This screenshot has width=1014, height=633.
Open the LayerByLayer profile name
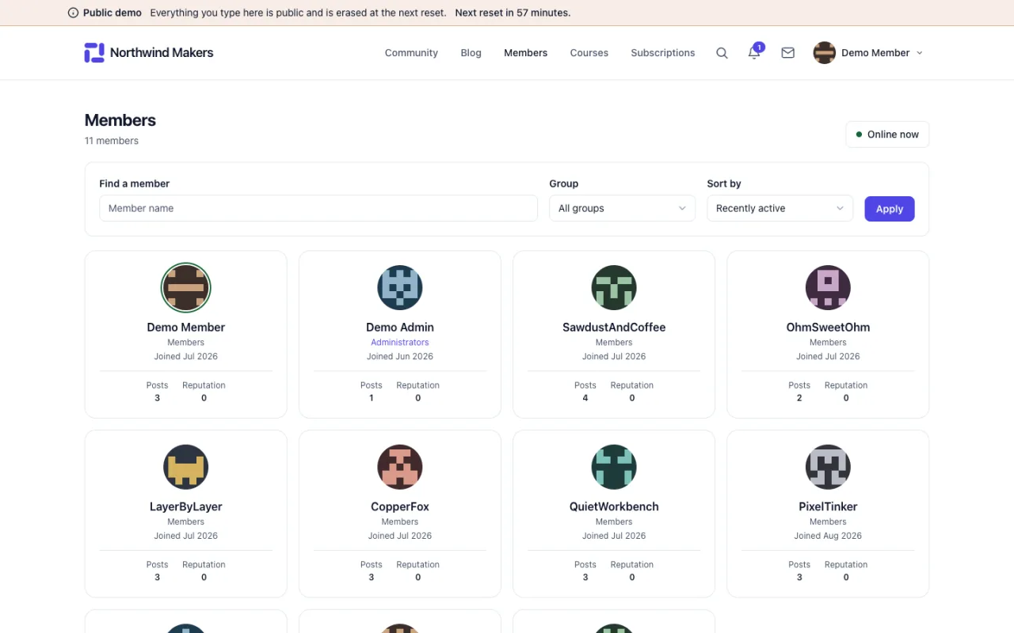coord(186,506)
